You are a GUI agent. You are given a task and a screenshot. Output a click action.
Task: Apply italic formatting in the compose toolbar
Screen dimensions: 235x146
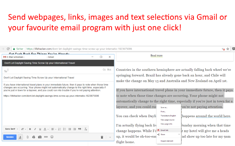(x=35, y=129)
